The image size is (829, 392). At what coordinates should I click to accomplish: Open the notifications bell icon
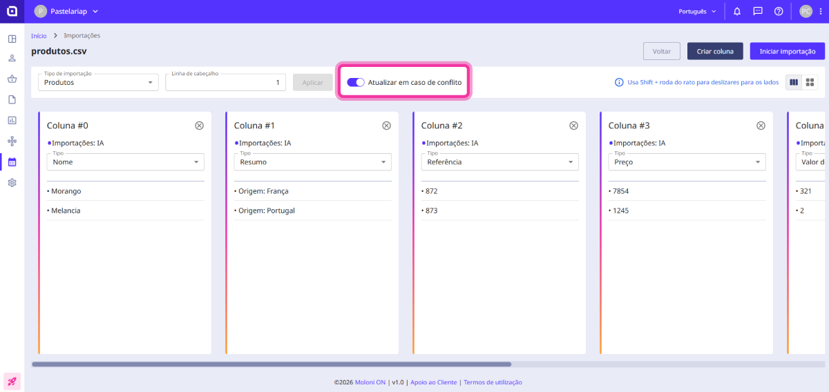[737, 11]
